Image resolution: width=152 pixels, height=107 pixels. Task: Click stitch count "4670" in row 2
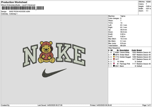pos(117,55)
